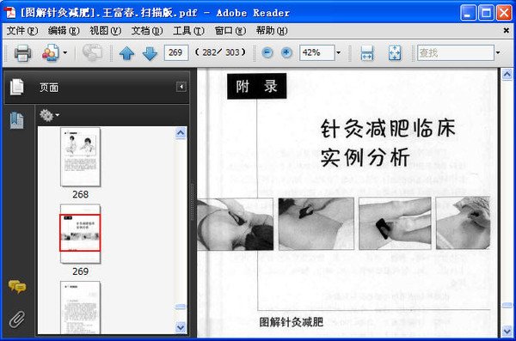The width and height of the screenshot is (516, 341).
Task: Click the fit width scrolling mode icon
Action: coord(367,53)
